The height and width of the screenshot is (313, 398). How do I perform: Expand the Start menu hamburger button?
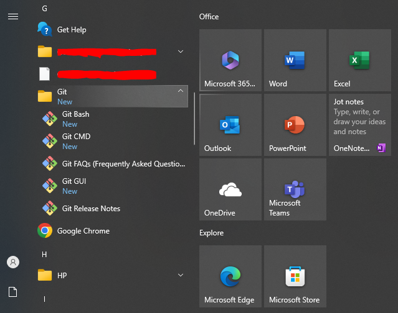tap(13, 16)
